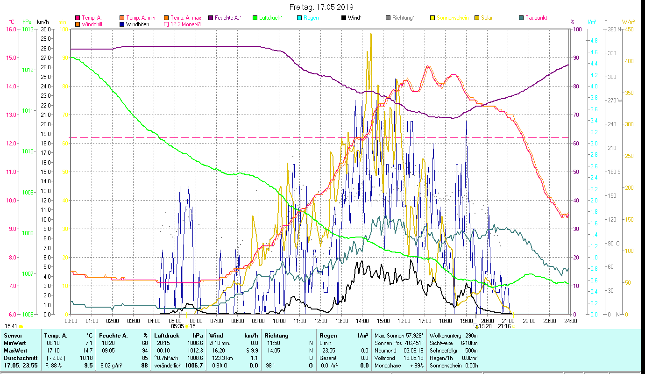Click the Sonnenschein yellow legend marker
Viewport: 645px width, 374px height.
click(432, 18)
